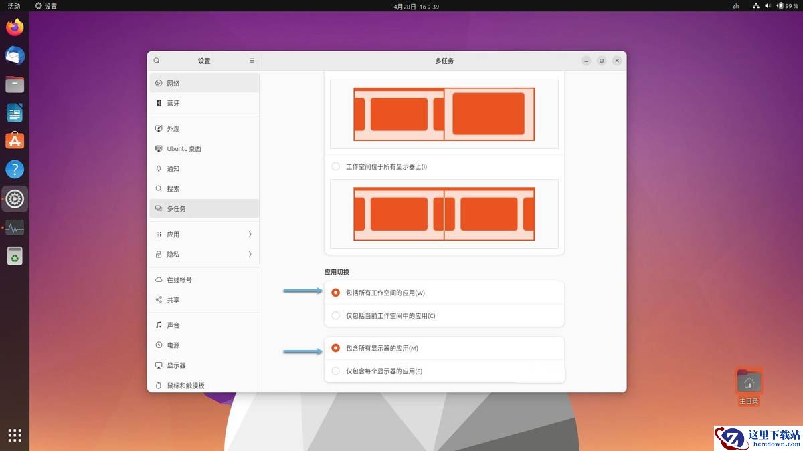Open 声音 settings panel
The width and height of the screenshot is (803, 451).
pos(204,325)
